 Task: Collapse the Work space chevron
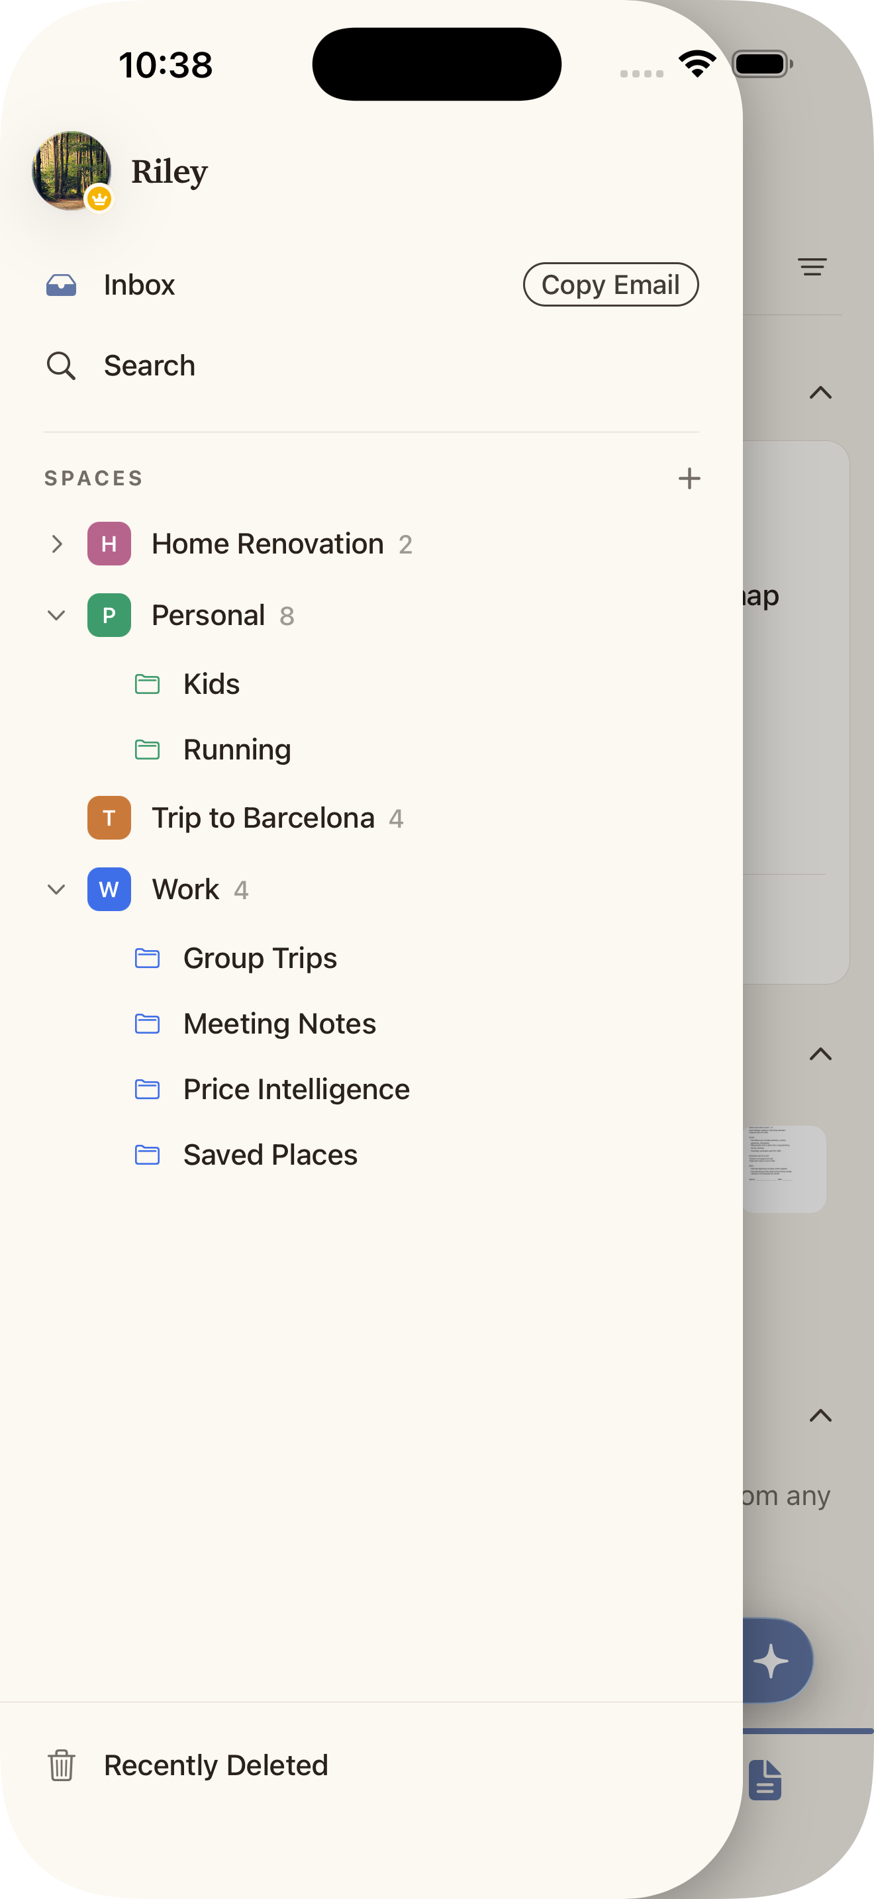[x=57, y=890]
